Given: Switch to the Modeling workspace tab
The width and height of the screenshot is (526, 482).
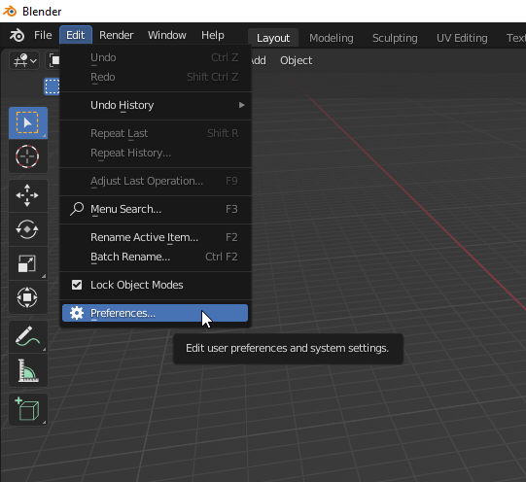Looking at the screenshot, I should (x=332, y=38).
